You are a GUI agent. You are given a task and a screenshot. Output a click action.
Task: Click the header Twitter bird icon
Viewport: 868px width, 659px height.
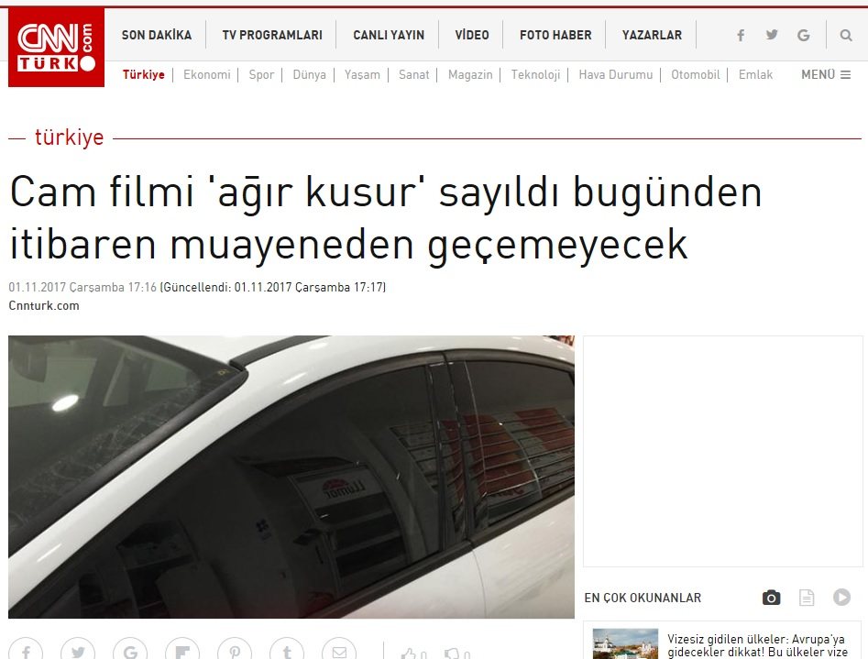(x=772, y=36)
